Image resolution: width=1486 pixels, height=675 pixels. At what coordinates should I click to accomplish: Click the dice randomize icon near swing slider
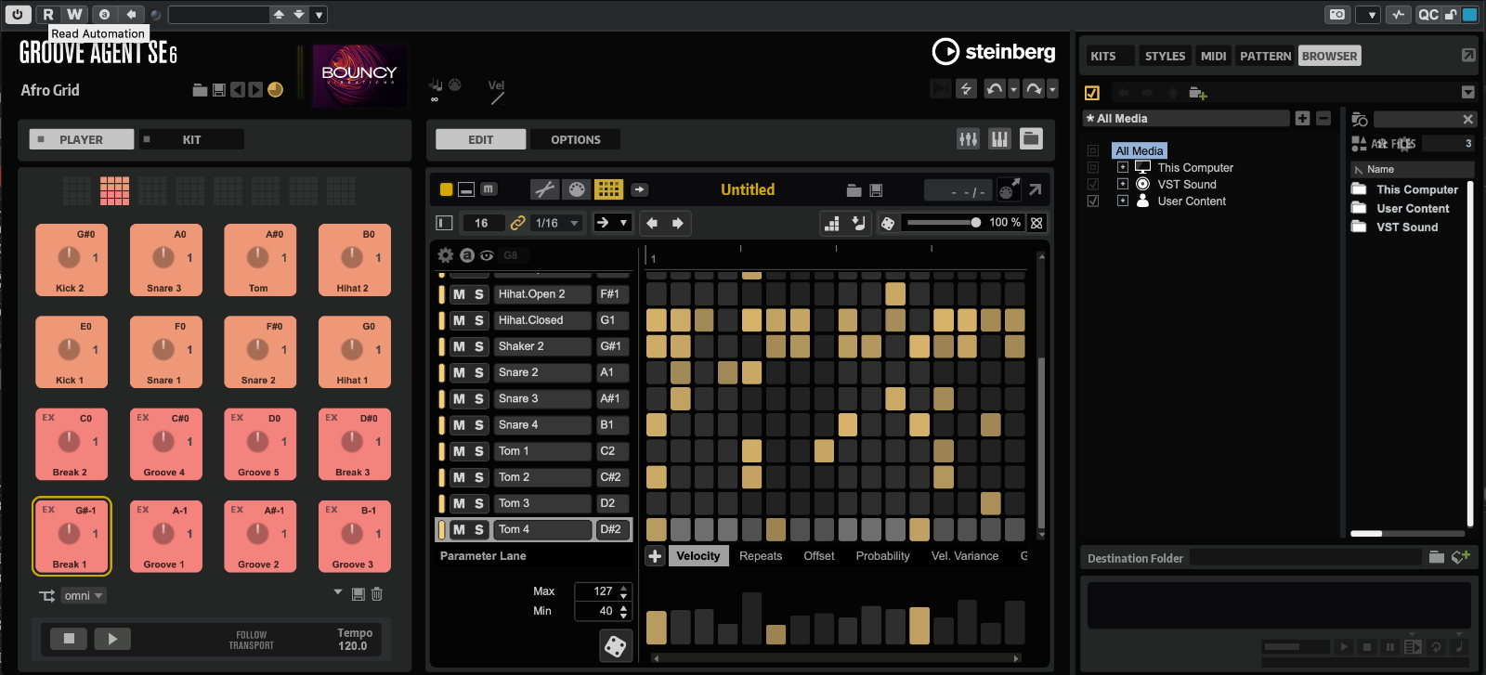[888, 223]
